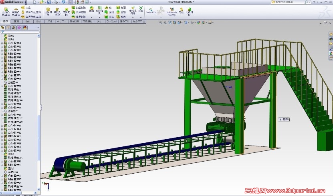Viewport: 333px width, 196px height.
Task: Click the Revolved Boss/Base tool icon
Action: coord(15,9)
